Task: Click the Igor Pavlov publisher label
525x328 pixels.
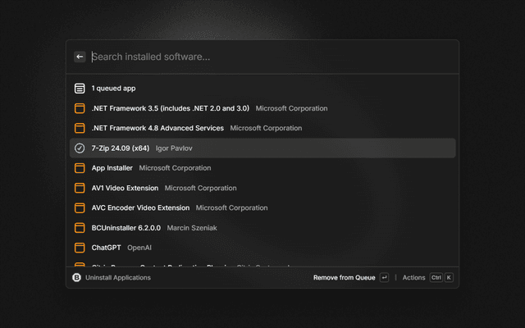Action: tap(174, 148)
